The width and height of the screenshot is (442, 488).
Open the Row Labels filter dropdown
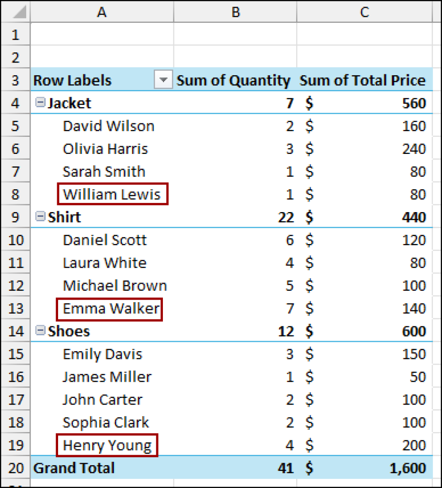[163, 80]
